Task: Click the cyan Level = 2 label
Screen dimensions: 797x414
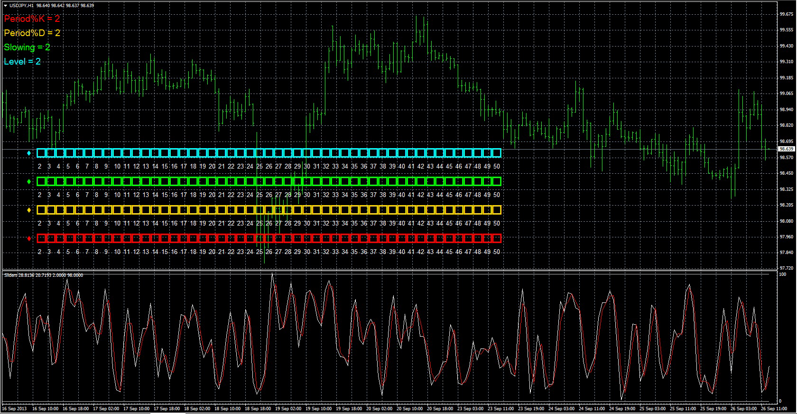Action: (22, 62)
